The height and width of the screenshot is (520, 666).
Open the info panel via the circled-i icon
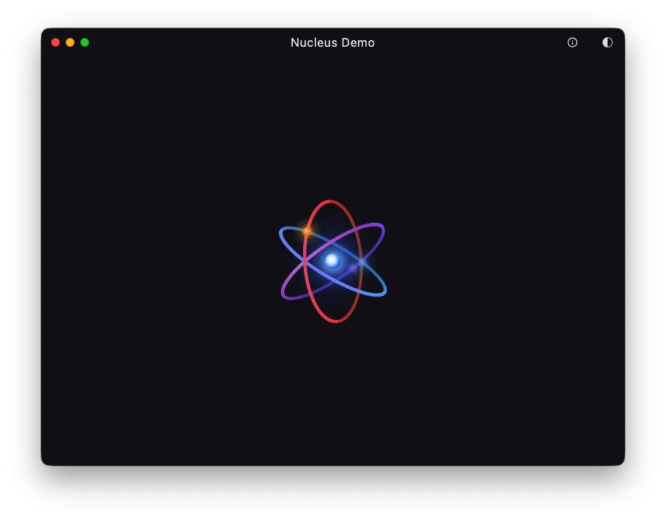[572, 42]
